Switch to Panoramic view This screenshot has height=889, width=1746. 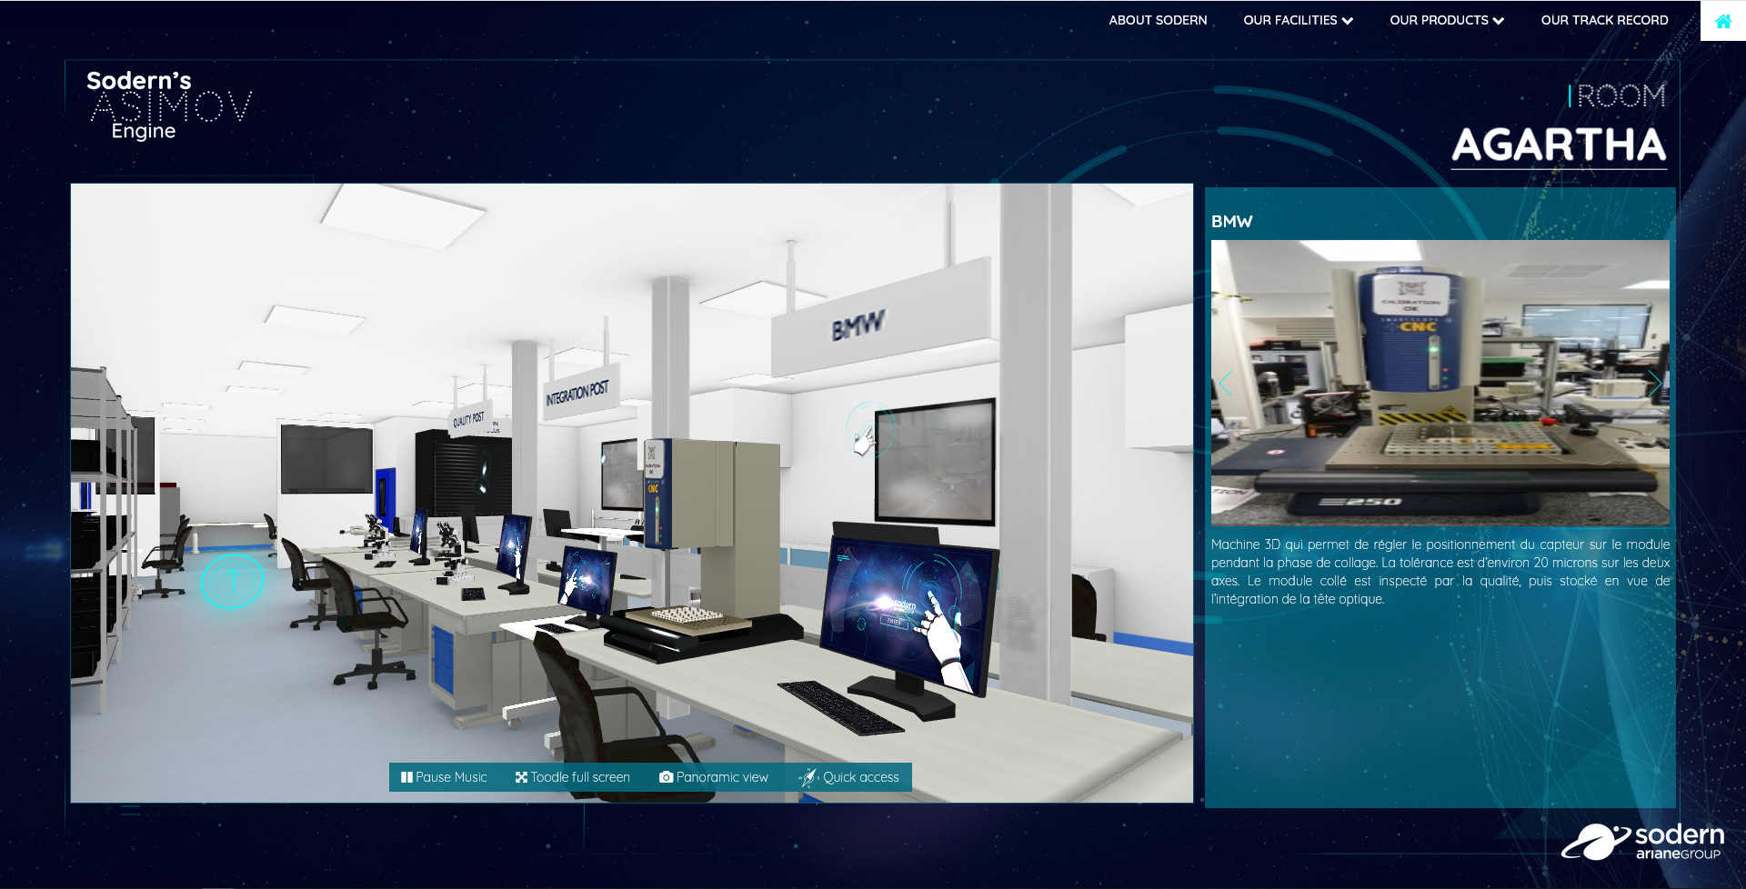[x=714, y=777]
